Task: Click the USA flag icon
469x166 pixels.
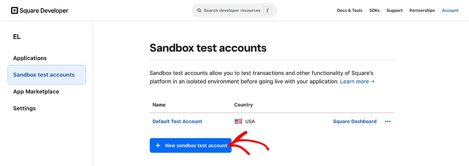Action: [238, 121]
